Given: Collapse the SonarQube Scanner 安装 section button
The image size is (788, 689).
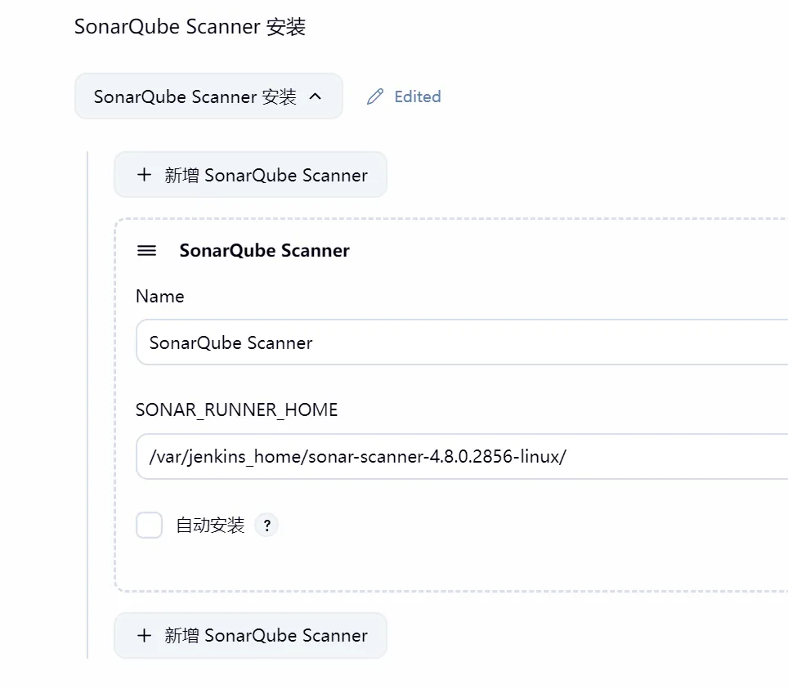Looking at the screenshot, I should [208, 96].
